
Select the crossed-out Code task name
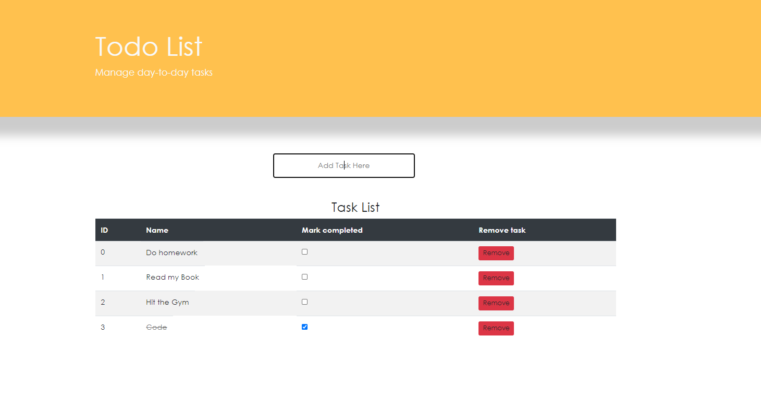tap(156, 327)
